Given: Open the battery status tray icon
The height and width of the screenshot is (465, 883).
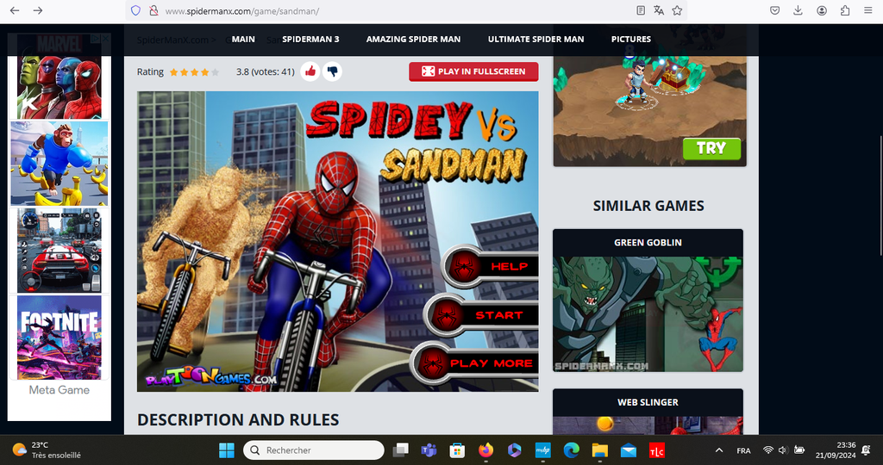Looking at the screenshot, I should tap(799, 449).
